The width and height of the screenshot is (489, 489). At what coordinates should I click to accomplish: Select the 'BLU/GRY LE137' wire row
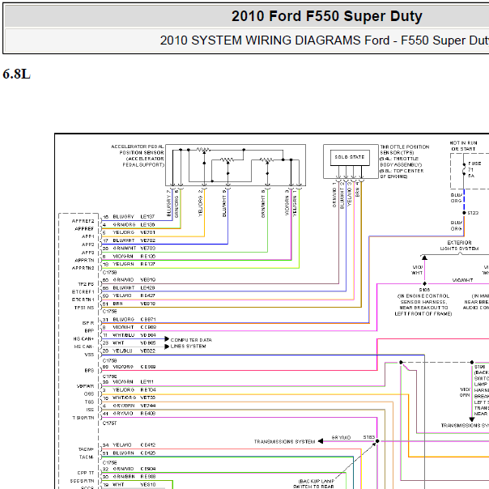tap(129, 217)
